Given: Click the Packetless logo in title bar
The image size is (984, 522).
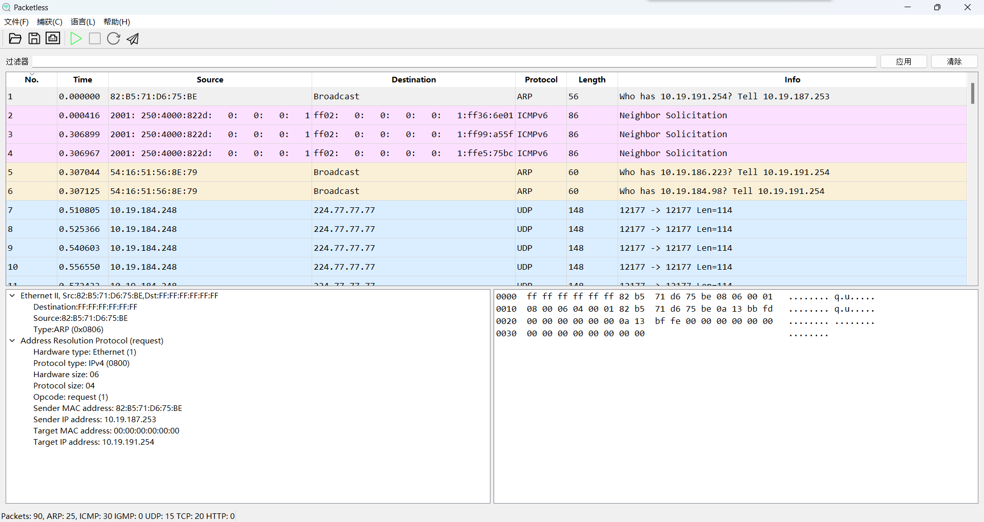Looking at the screenshot, I should point(6,7).
